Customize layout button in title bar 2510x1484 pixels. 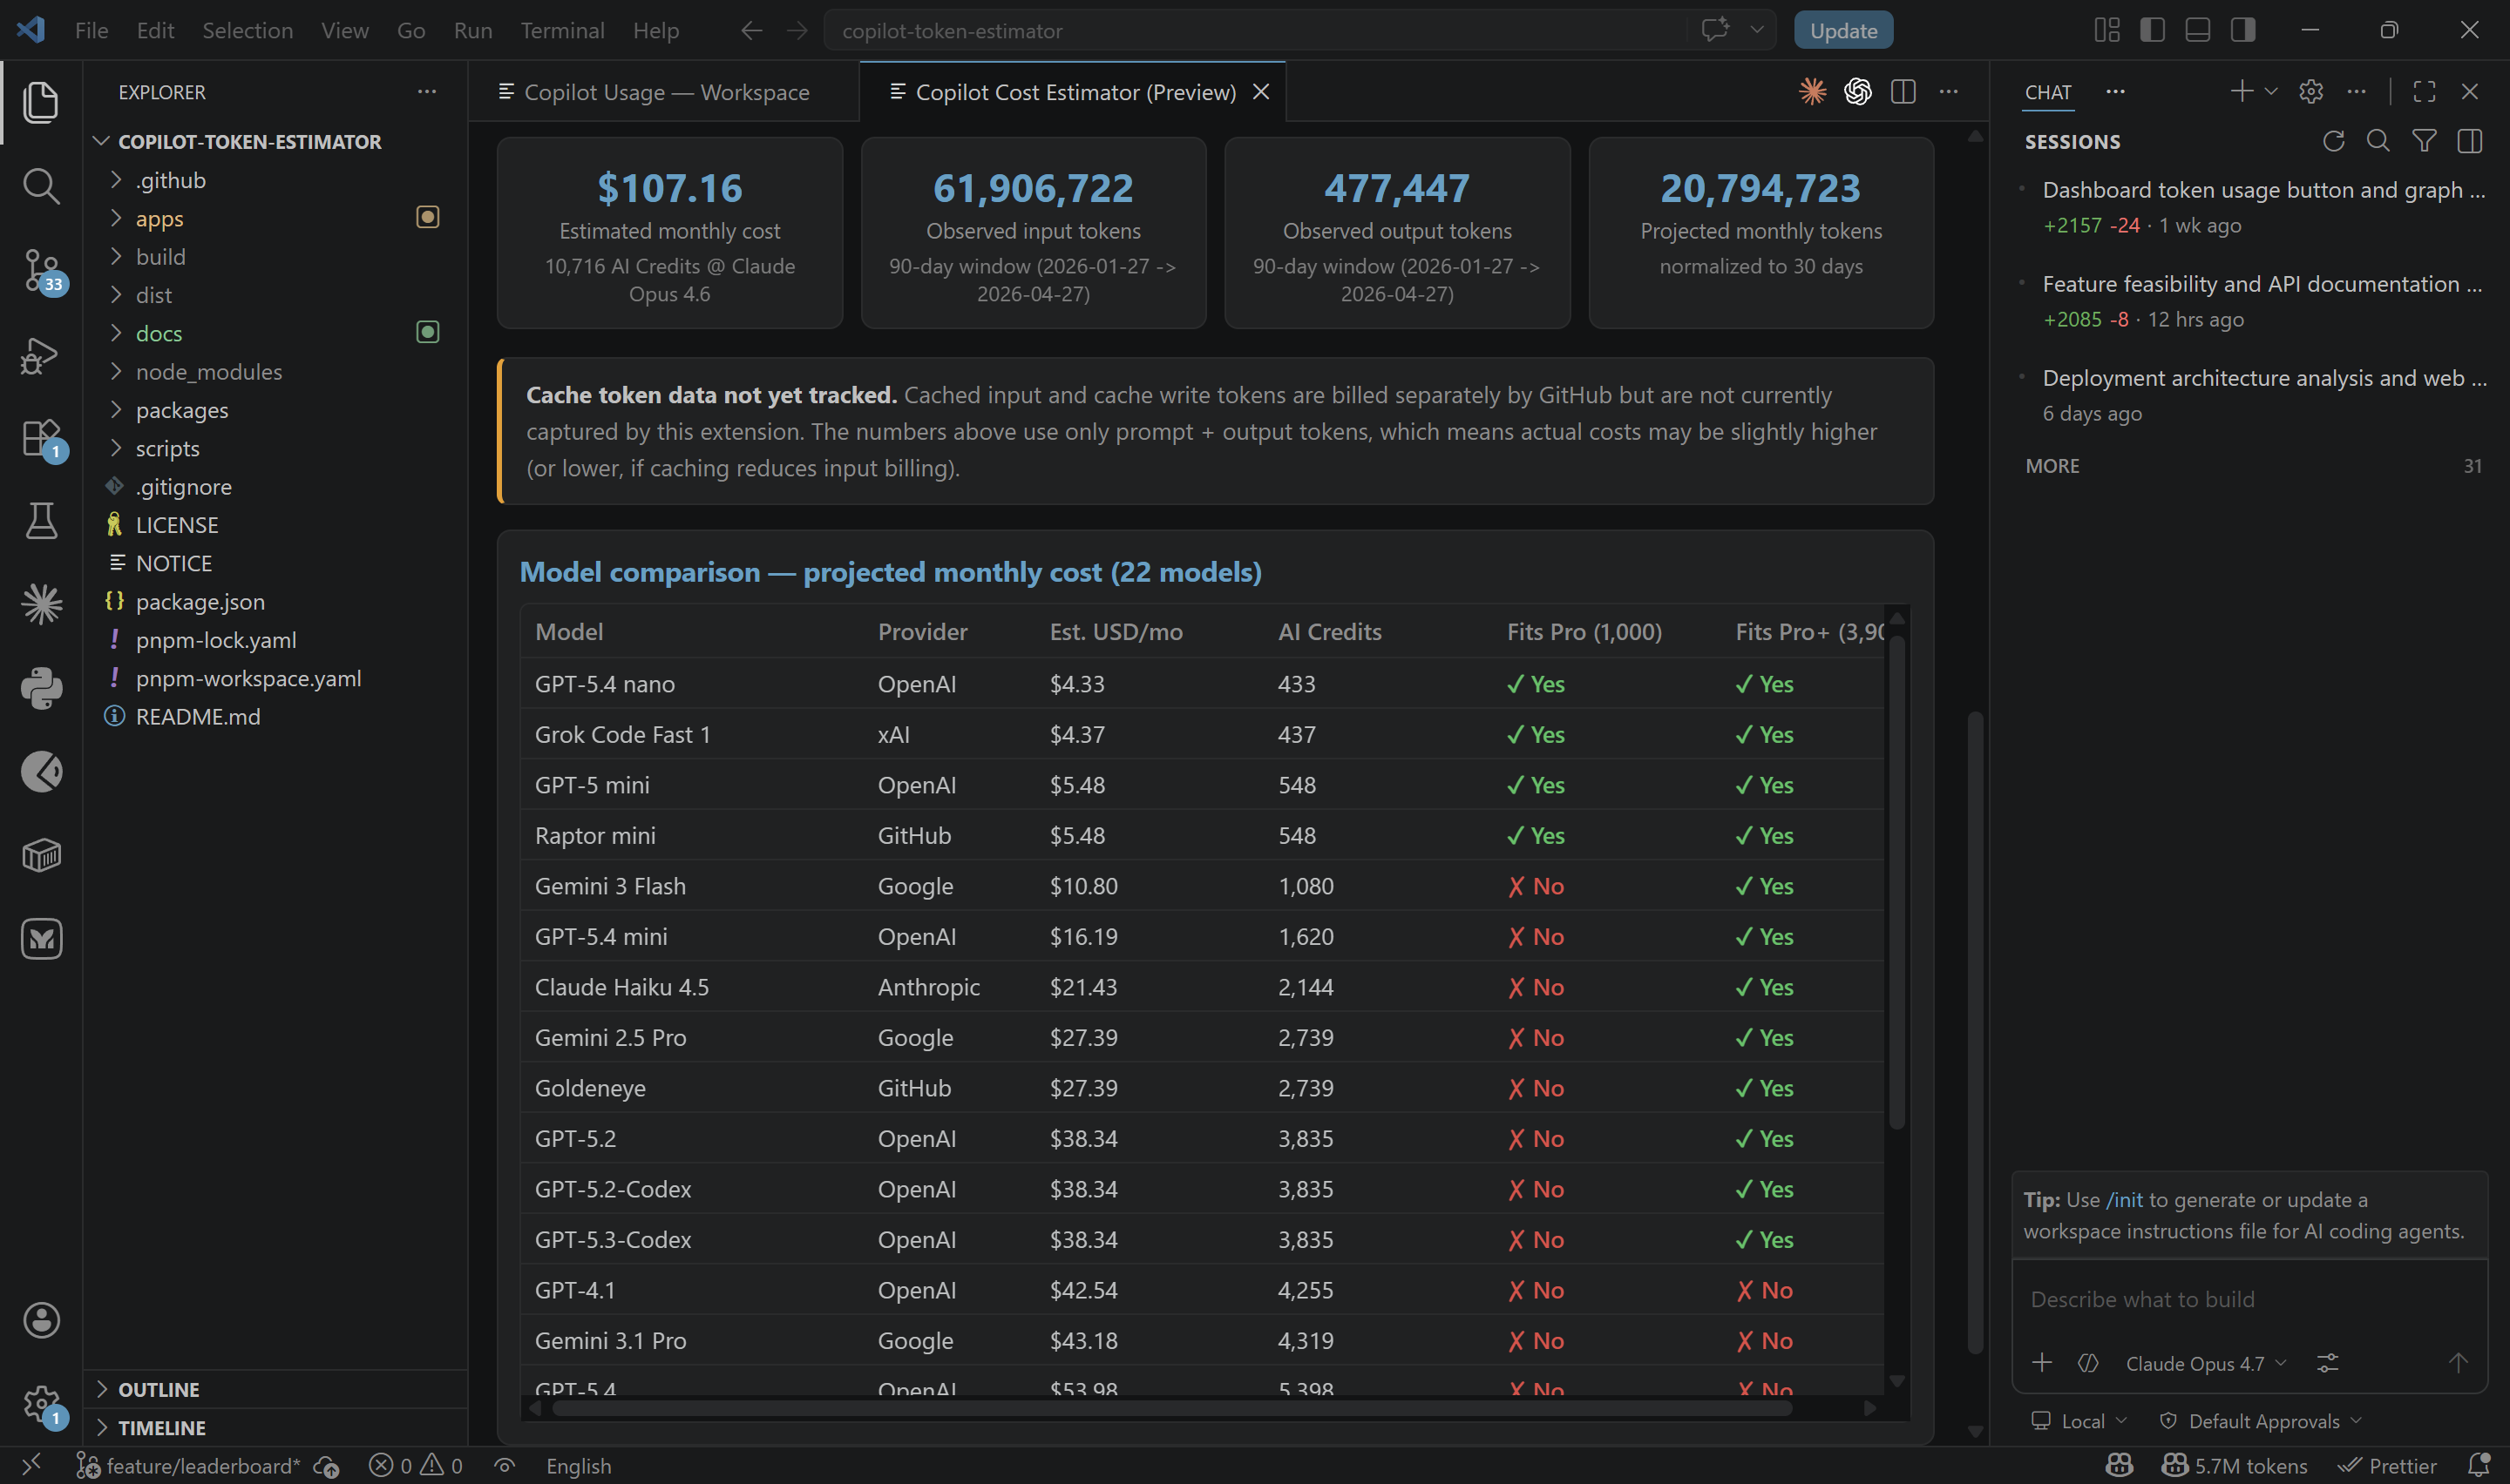point(2106,30)
